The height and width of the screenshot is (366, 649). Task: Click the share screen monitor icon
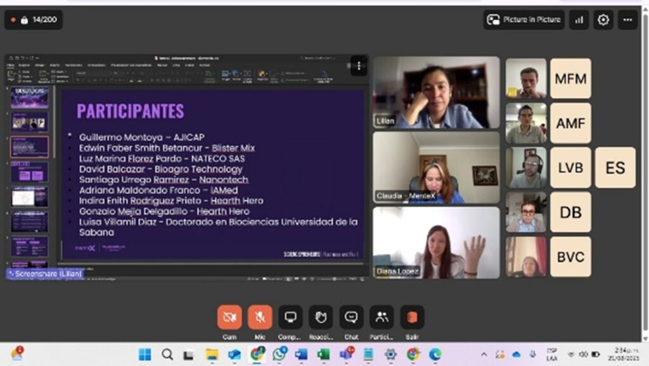(290, 317)
